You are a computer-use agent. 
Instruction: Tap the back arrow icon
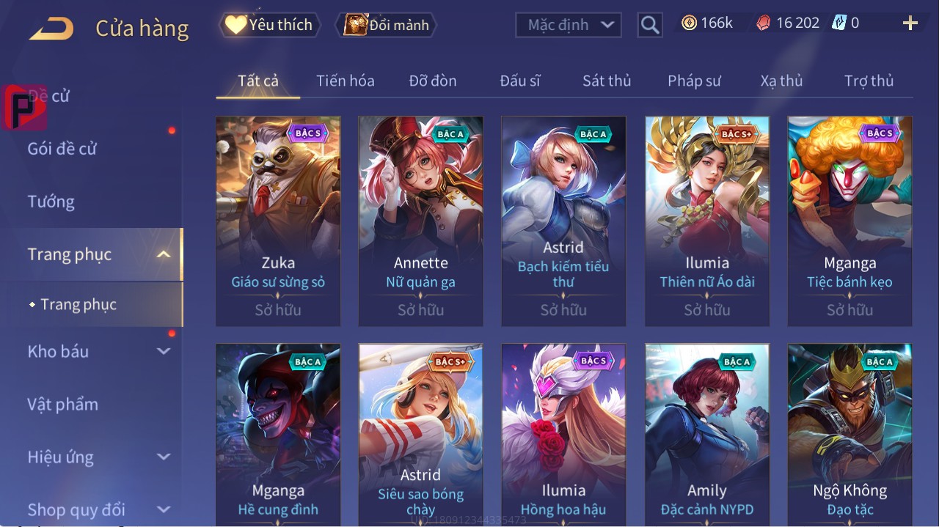pos(51,29)
